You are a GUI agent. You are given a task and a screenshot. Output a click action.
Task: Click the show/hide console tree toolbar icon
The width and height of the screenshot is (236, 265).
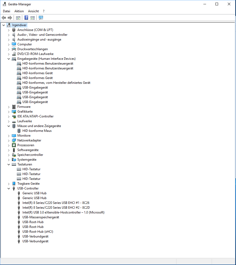tap(18, 18)
